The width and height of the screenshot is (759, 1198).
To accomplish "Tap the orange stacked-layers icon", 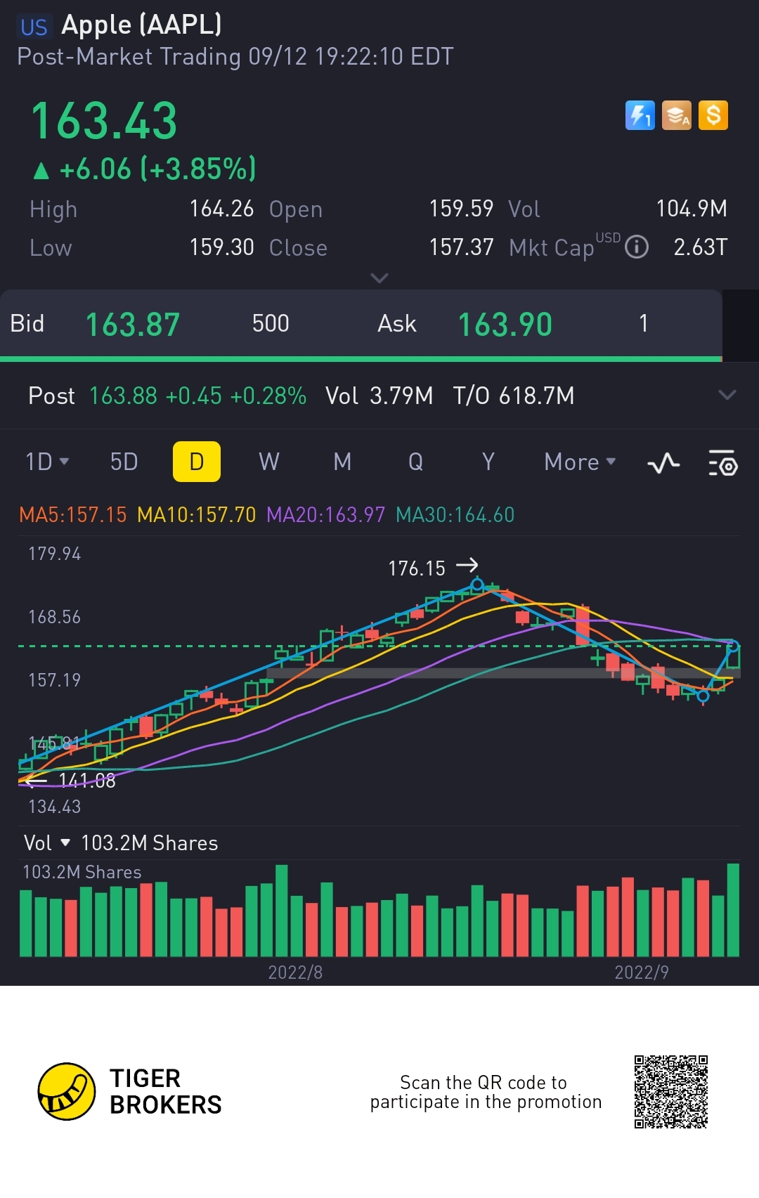I will point(677,115).
